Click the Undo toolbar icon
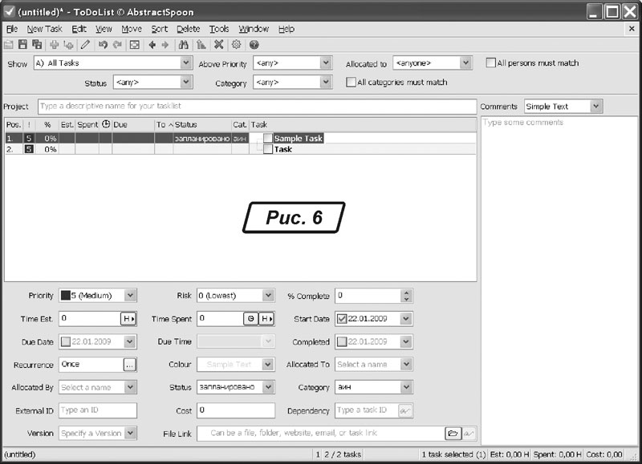The image size is (642, 464). [103, 45]
